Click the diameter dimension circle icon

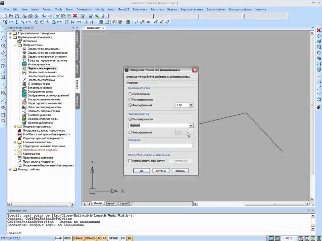[x=36, y=22]
